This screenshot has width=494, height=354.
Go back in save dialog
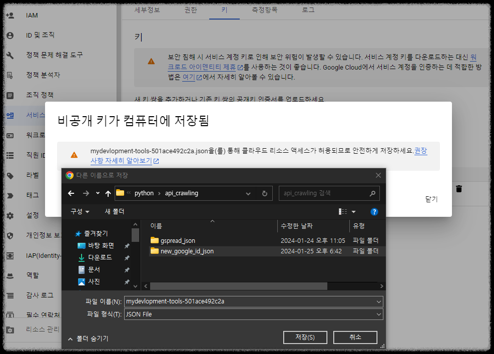(71, 193)
